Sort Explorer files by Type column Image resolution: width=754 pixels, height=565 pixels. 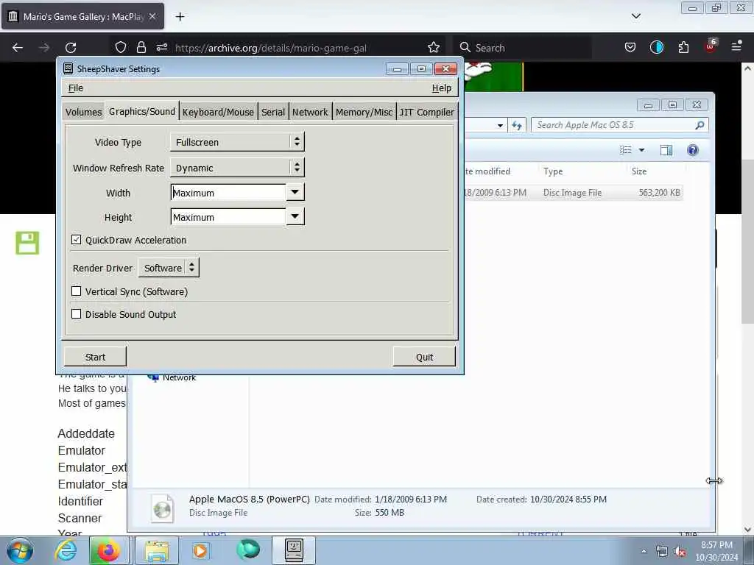(x=553, y=171)
